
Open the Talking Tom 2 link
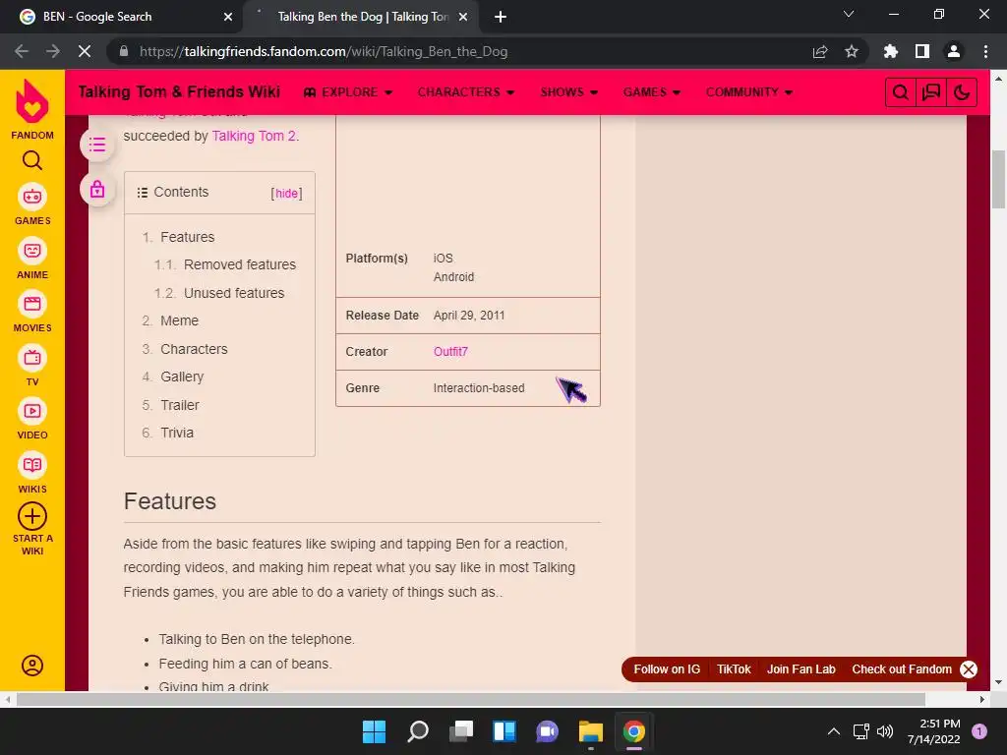point(254,136)
